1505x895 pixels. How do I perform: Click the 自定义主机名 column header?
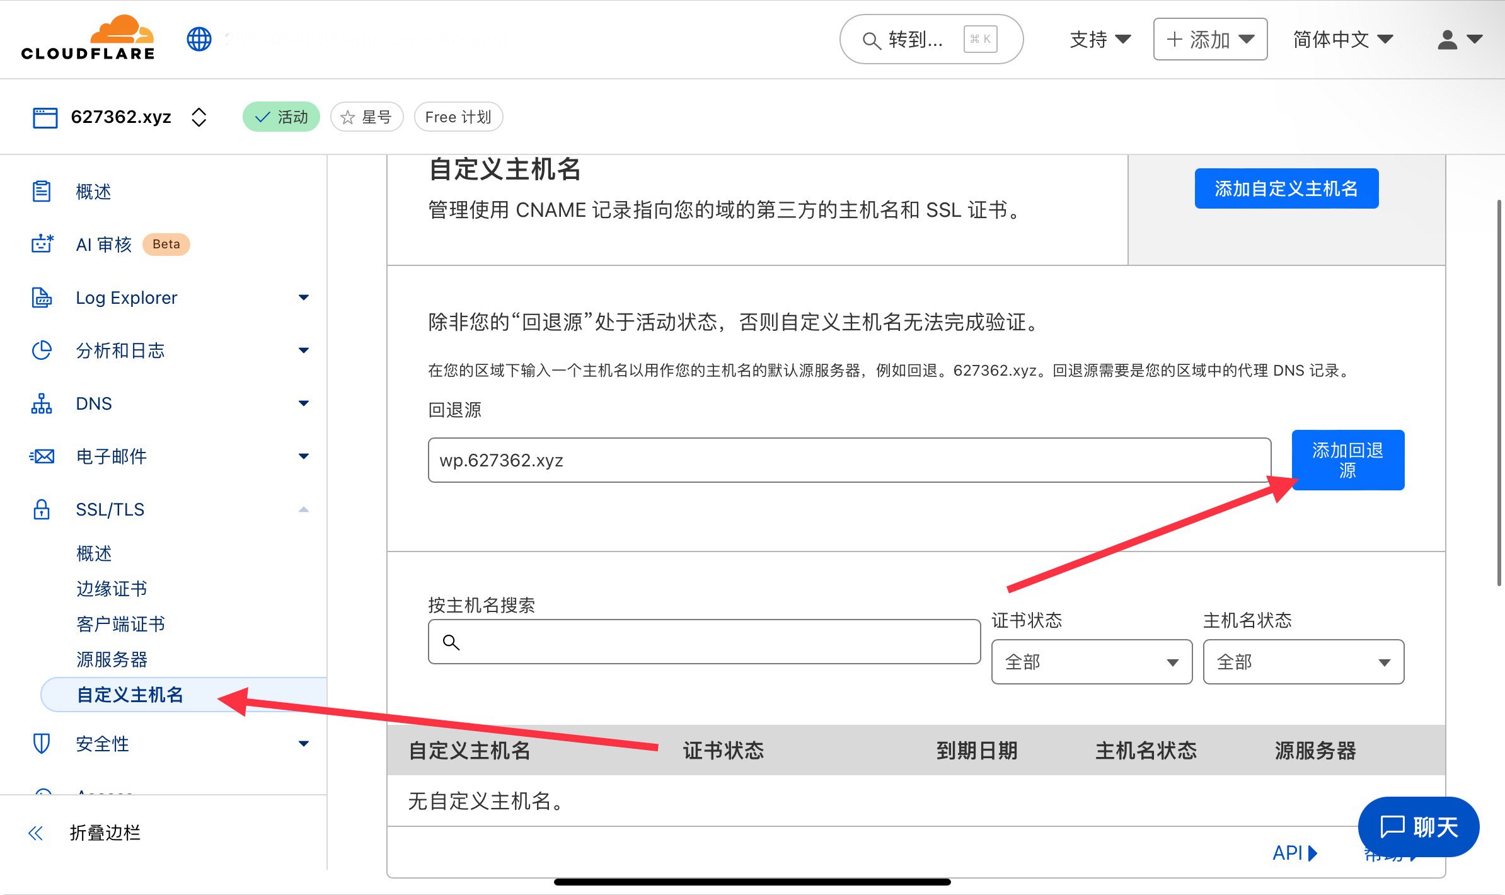[x=470, y=750]
